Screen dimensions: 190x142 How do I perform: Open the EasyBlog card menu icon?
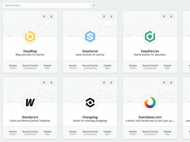(44, 16)
